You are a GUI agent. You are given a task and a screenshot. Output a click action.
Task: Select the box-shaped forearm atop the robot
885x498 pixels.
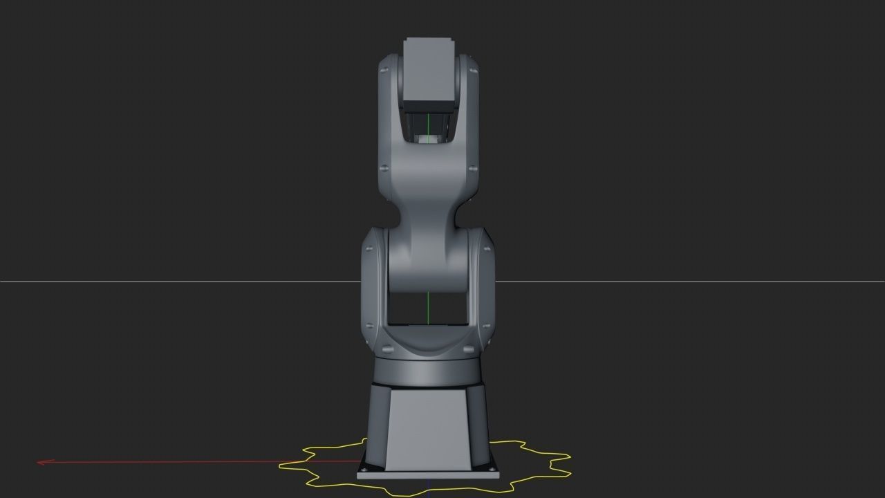pos(429,75)
